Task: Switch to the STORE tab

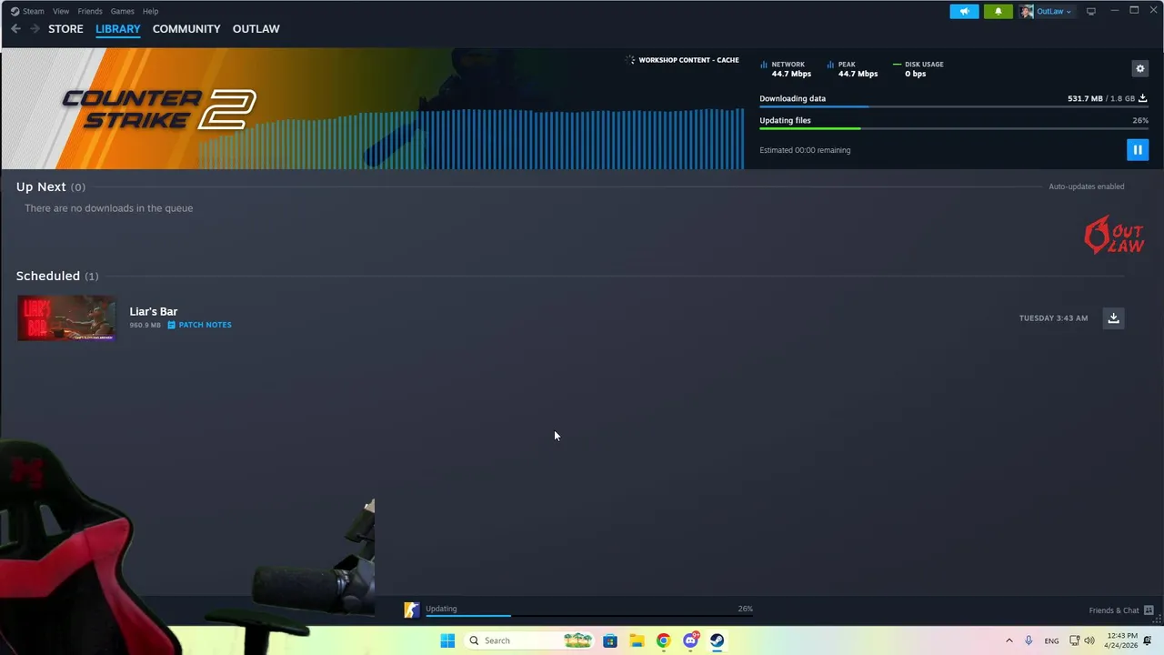Action: [65, 29]
